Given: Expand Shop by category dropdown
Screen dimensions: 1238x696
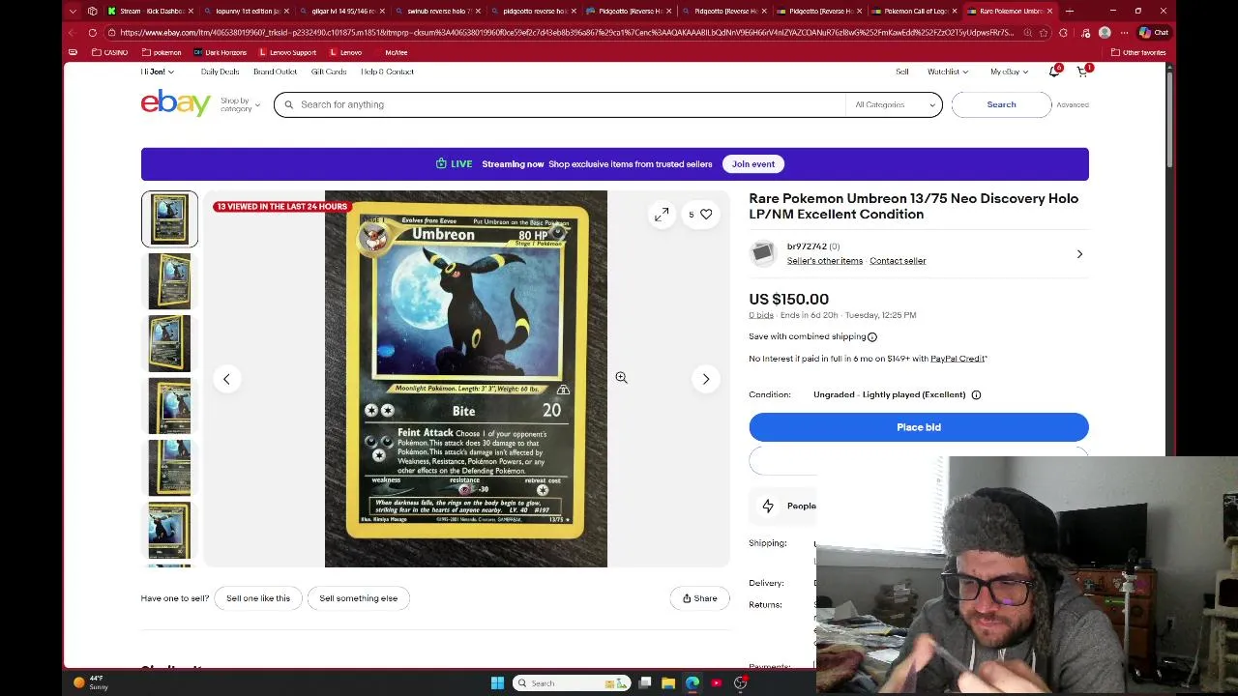Looking at the screenshot, I should pyautogui.click(x=240, y=104).
